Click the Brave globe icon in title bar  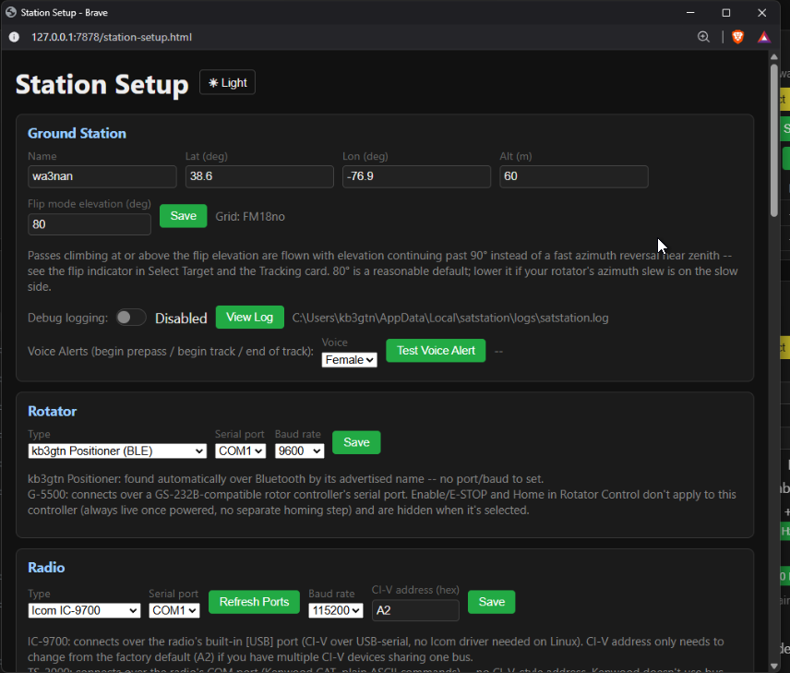point(11,12)
